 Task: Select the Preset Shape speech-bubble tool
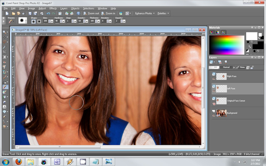point(4,112)
